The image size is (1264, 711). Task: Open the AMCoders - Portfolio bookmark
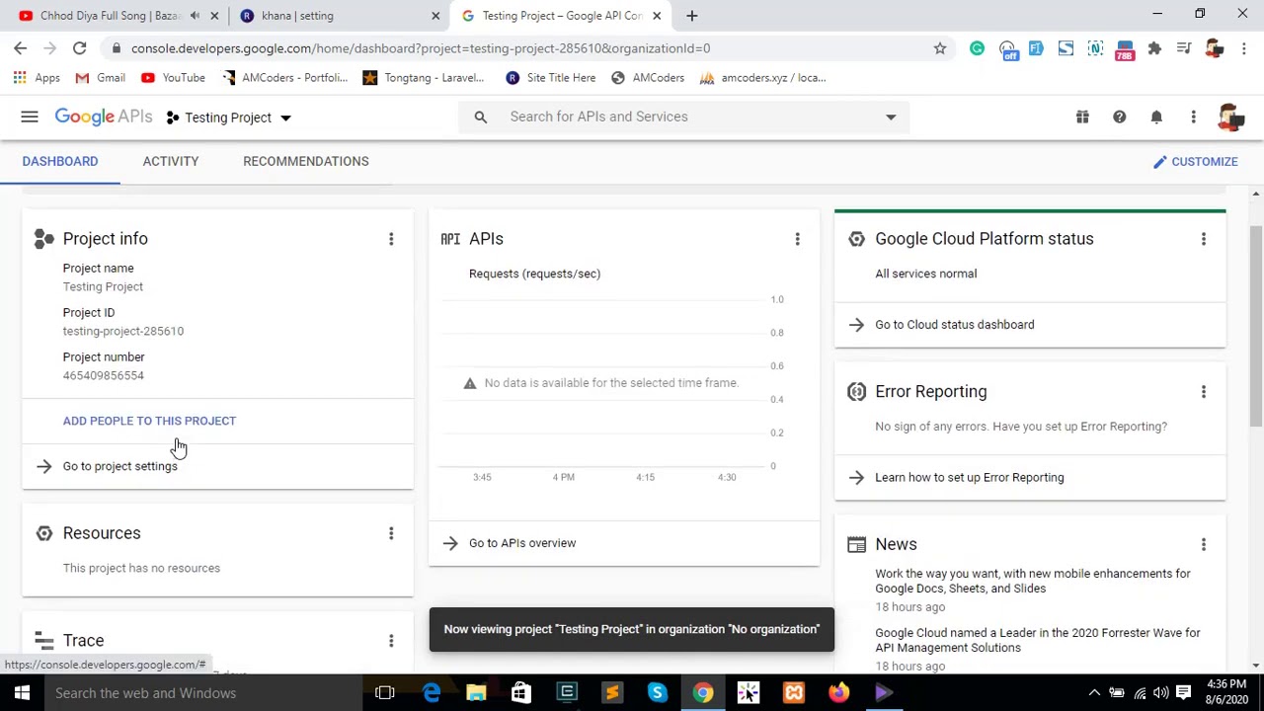(285, 78)
